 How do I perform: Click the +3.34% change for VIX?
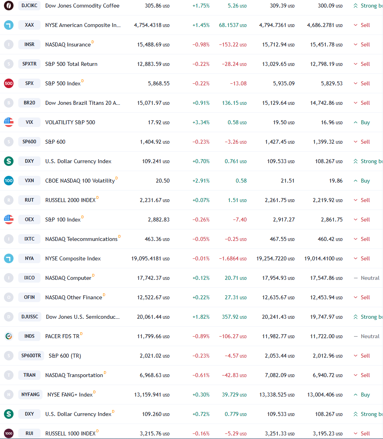click(201, 122)
